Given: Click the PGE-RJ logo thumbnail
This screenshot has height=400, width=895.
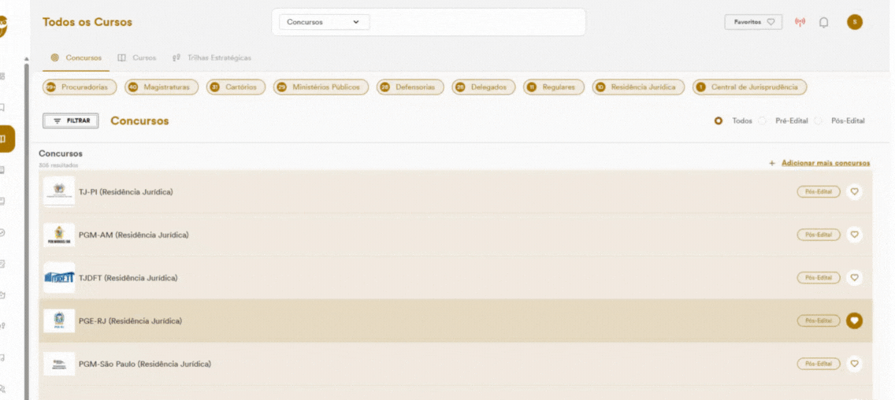Looking at the screenshot, I should pos(59,320).
